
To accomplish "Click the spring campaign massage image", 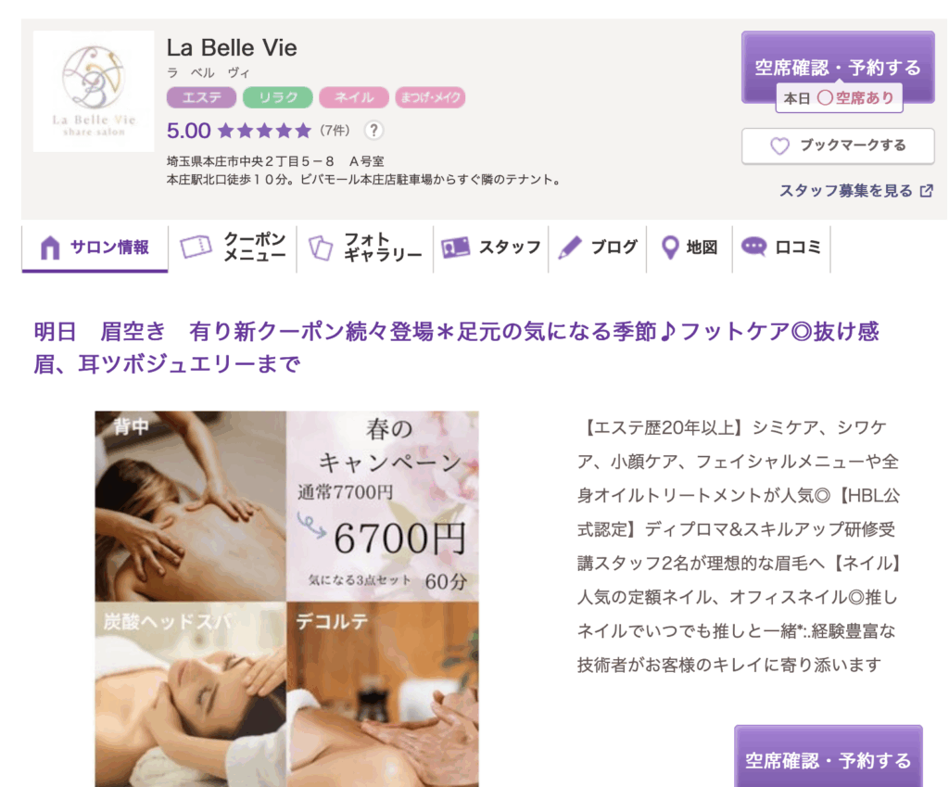I will (x=287, y=600).
